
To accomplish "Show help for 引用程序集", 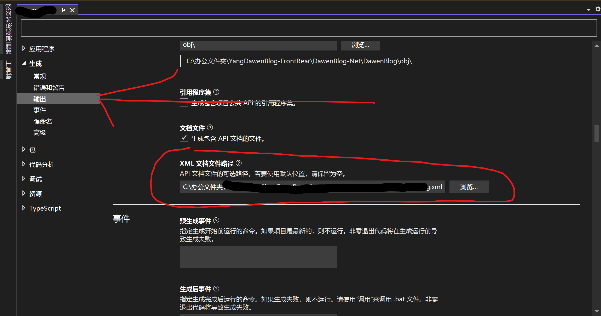I will [x=216, y=92].
